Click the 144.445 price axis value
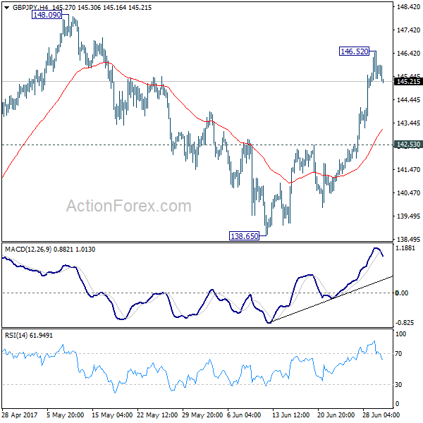Viewport: 423px width, 423px height. [408, 100]
